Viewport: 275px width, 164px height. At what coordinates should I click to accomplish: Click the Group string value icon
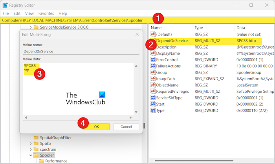coord(153,72)
